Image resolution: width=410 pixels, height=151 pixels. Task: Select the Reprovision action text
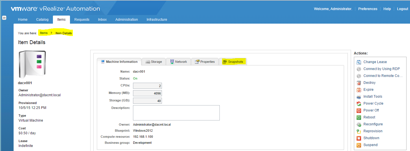[x=373, y=131]
